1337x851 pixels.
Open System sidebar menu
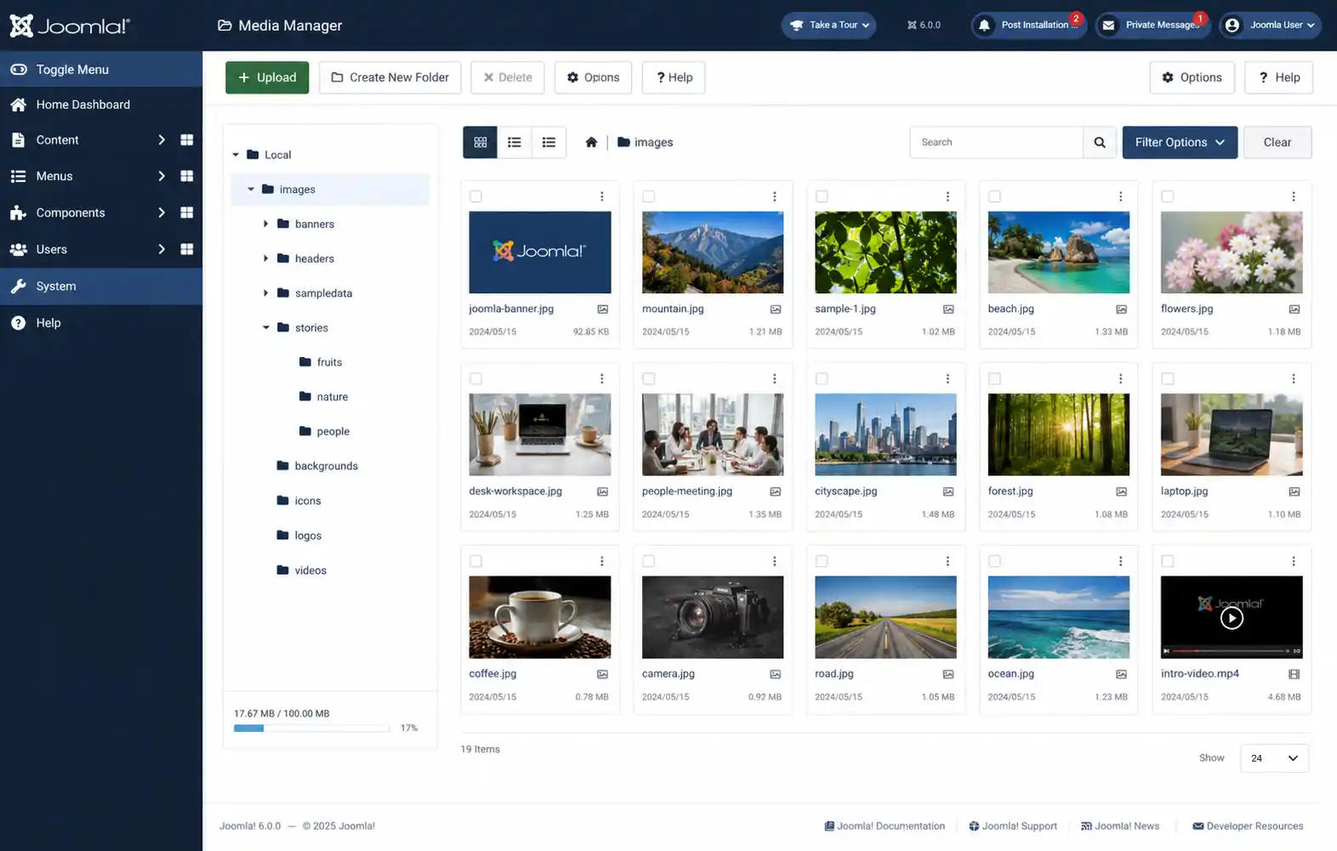[x=101, y=286]
